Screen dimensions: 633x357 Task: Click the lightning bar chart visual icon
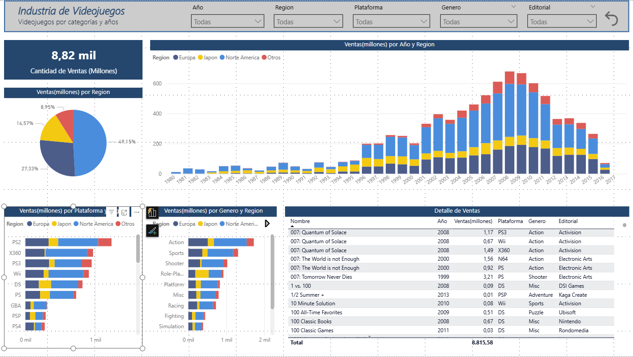point(152,213)
